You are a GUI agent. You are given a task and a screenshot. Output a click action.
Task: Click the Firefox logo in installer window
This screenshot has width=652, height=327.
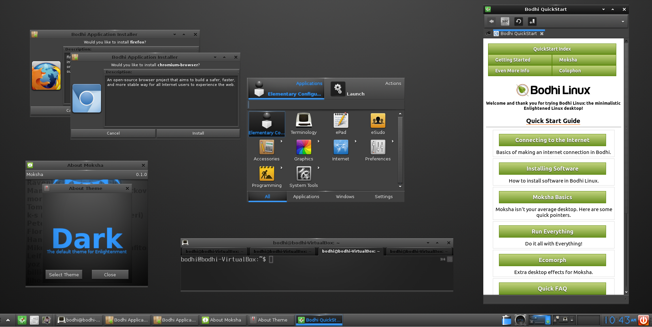click(46, 75)
